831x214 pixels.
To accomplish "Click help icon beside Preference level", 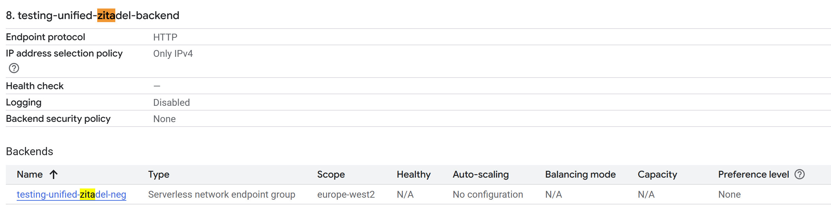I will click(799, 175).
